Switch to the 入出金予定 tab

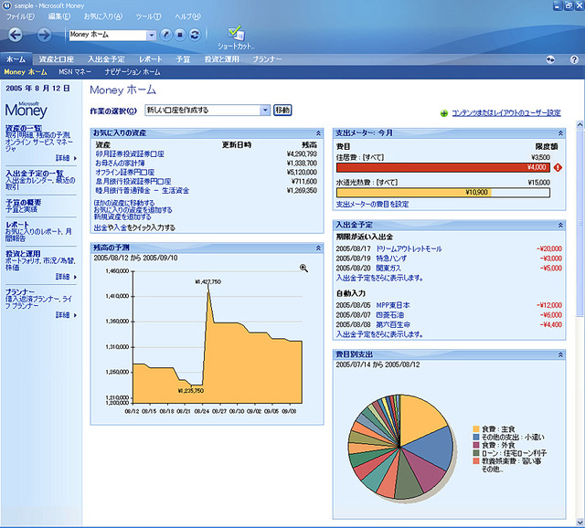tap(106, 59)
